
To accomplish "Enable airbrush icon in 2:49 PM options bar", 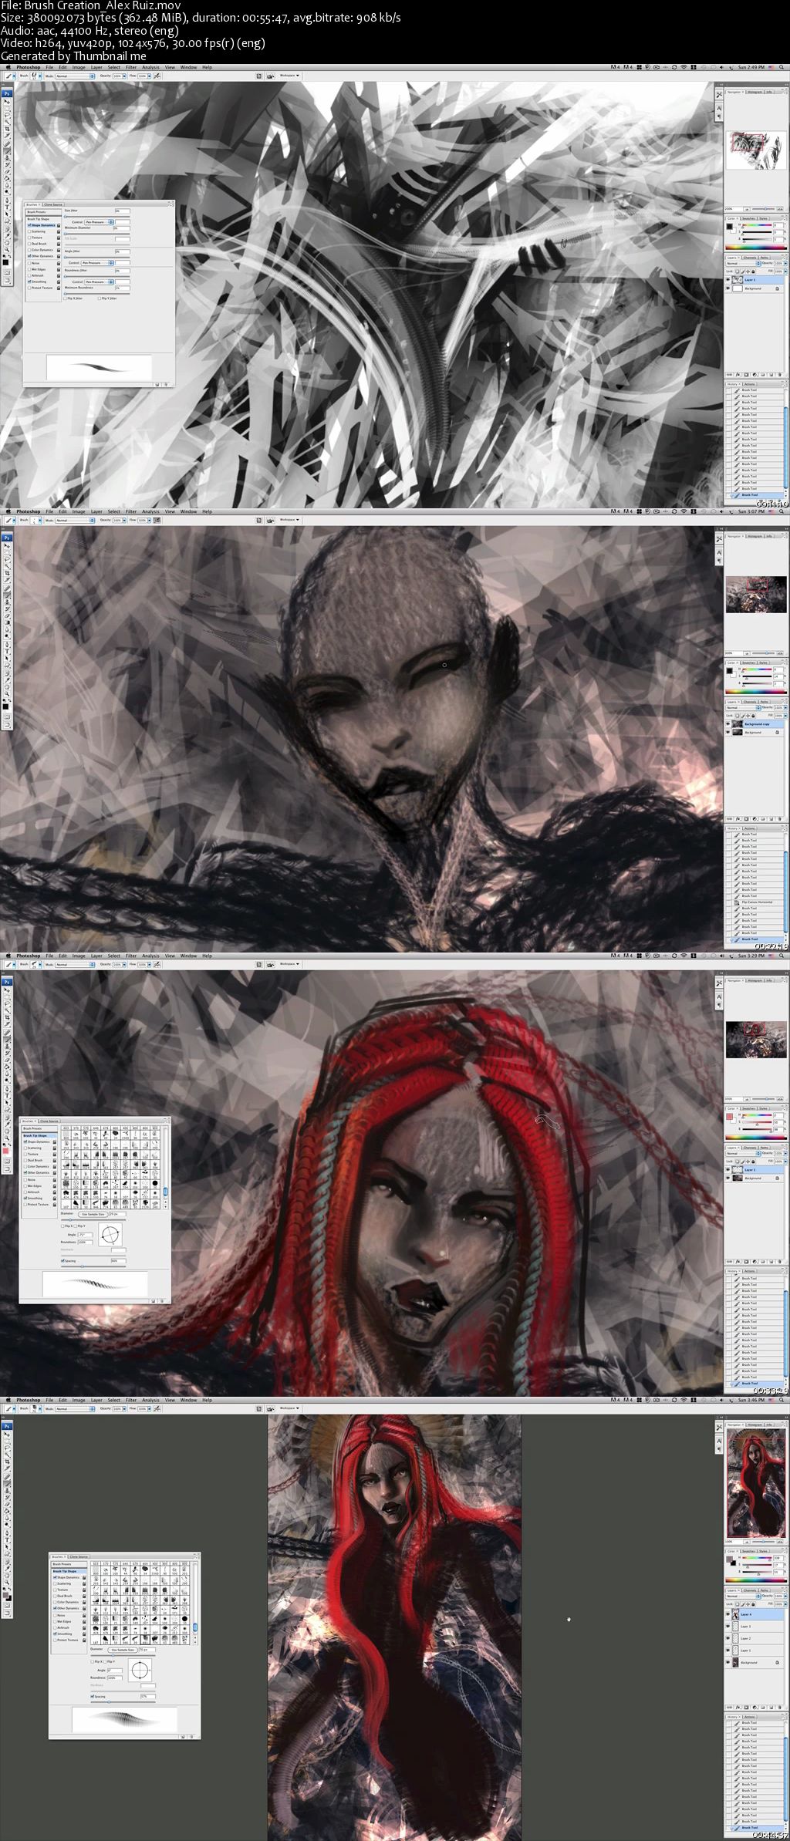I will pos(157,76).
